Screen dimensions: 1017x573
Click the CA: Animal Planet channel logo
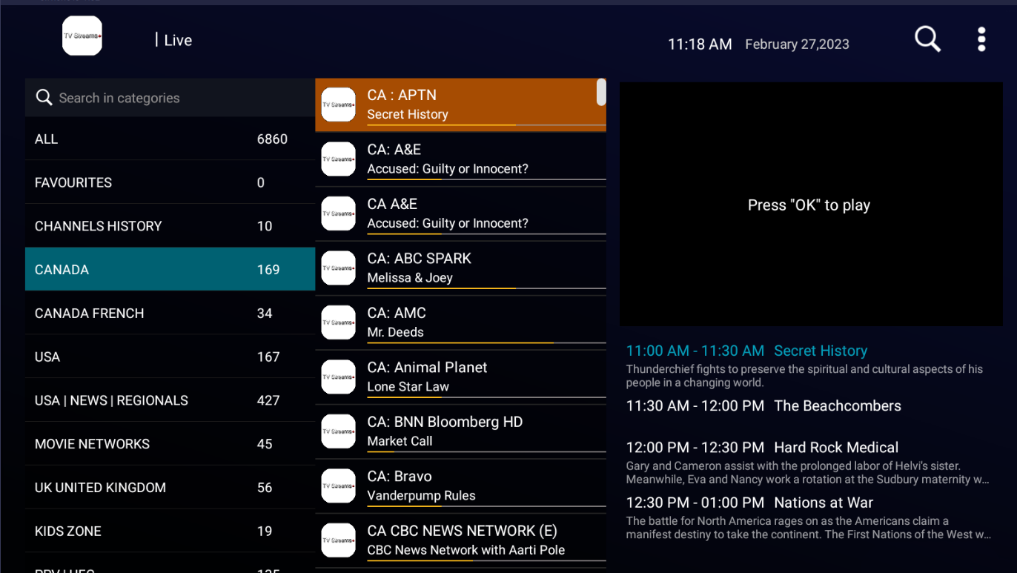pos(339,377)
